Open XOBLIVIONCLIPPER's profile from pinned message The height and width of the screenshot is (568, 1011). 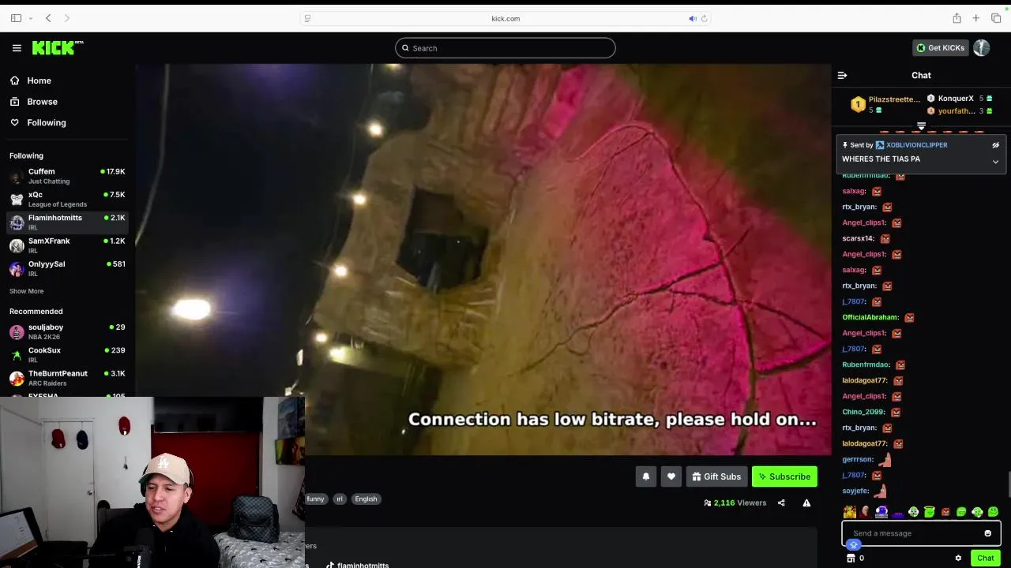916,145
